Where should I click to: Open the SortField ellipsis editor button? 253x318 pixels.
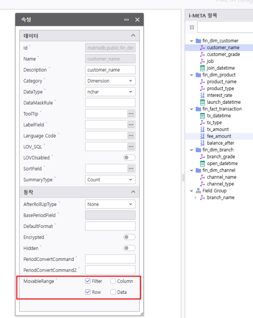[131, 168]
